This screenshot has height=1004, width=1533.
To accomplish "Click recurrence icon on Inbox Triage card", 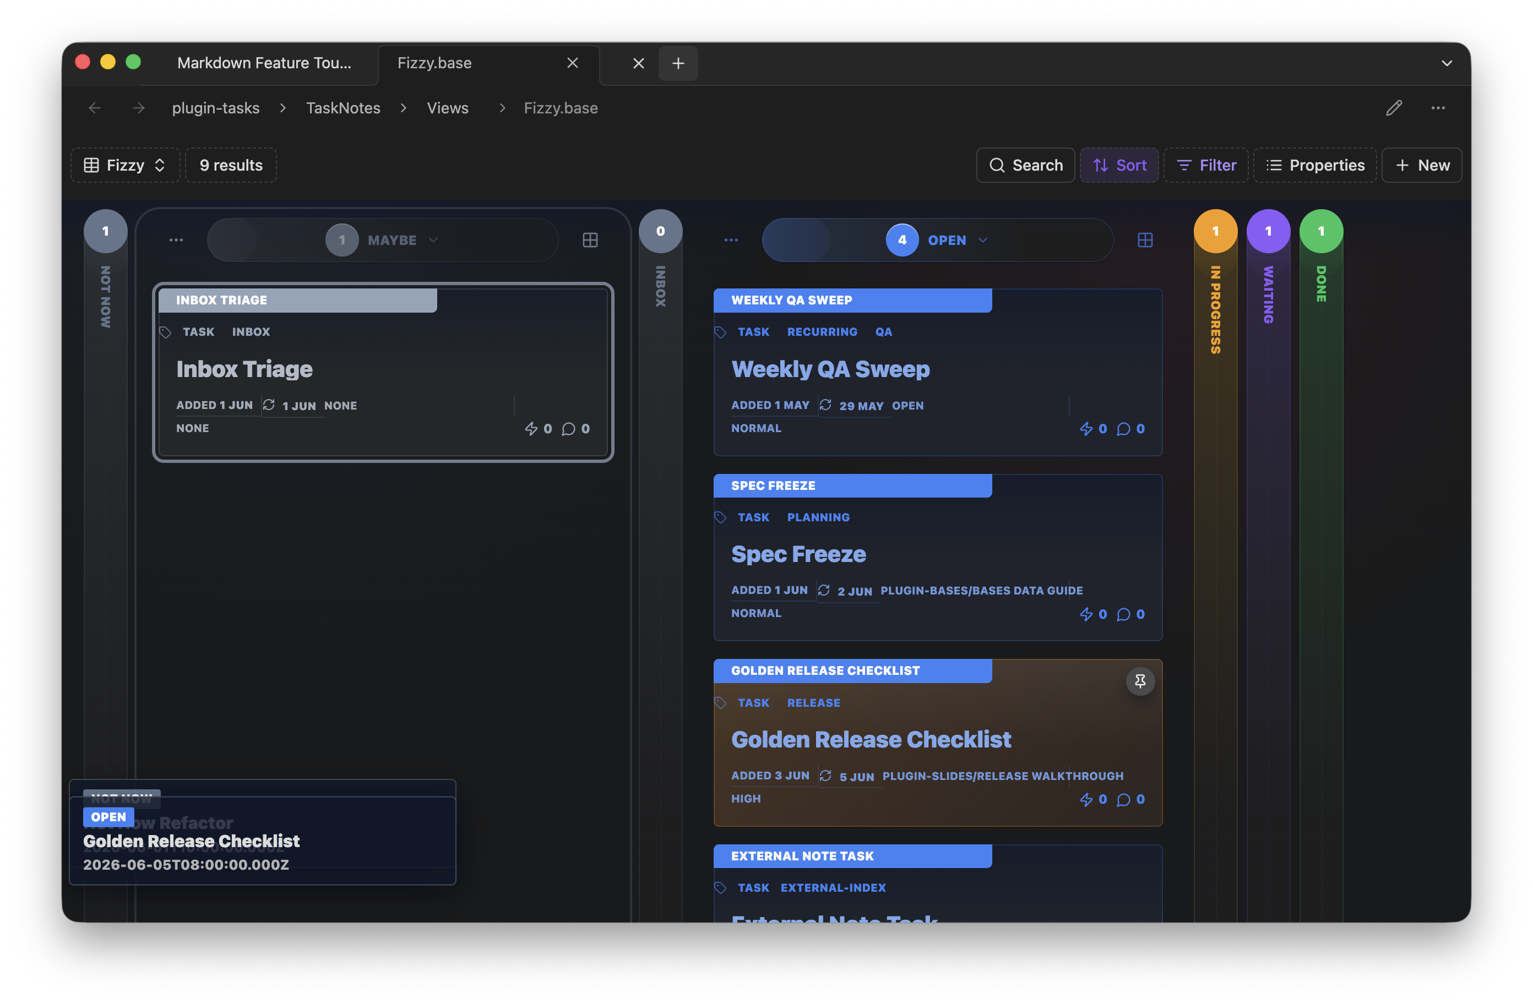I will (x=269, y=405).
